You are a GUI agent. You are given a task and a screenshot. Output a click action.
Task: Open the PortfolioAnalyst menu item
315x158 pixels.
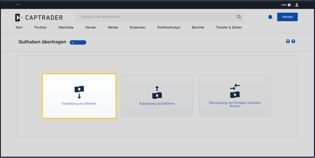coord(169,27)
